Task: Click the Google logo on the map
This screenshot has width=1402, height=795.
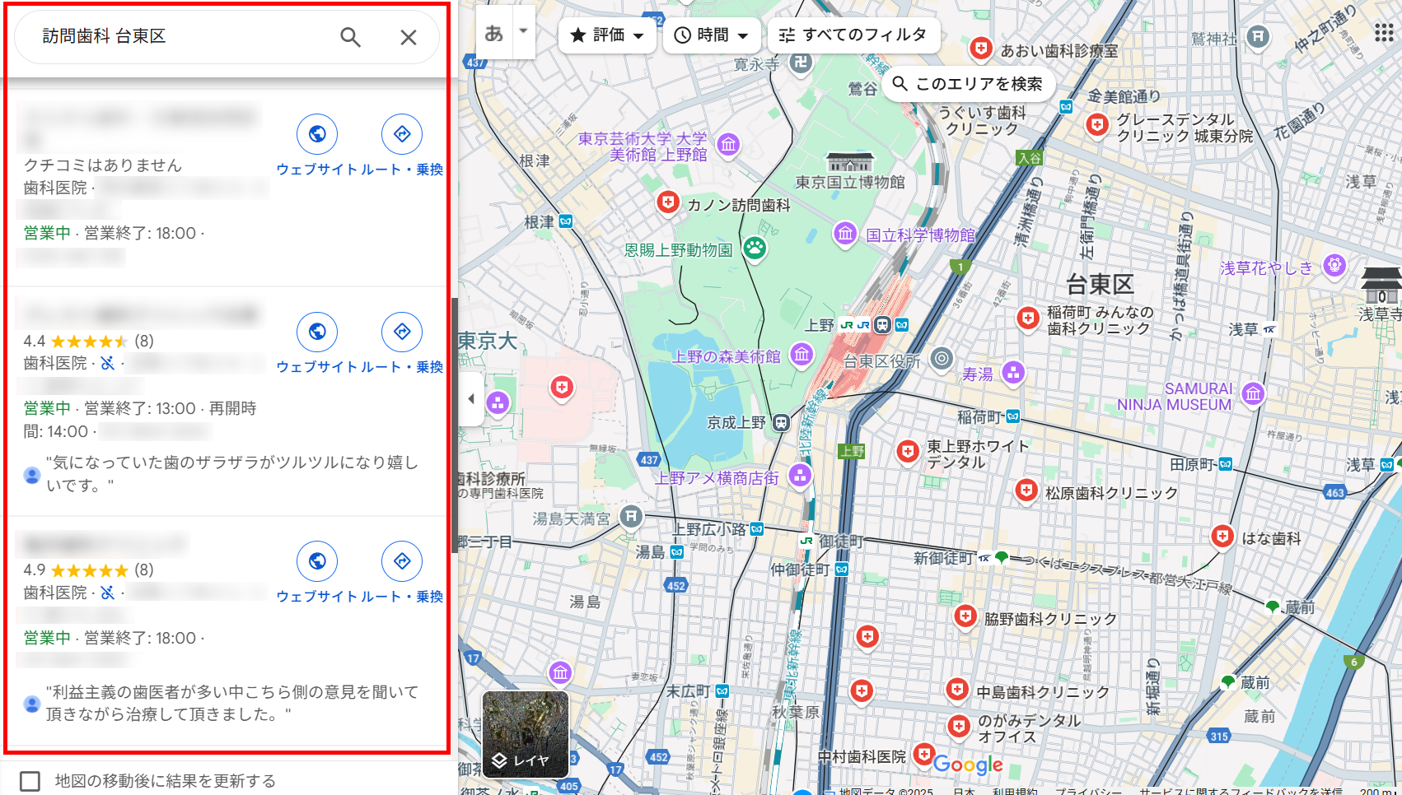Action: point(969,765)
